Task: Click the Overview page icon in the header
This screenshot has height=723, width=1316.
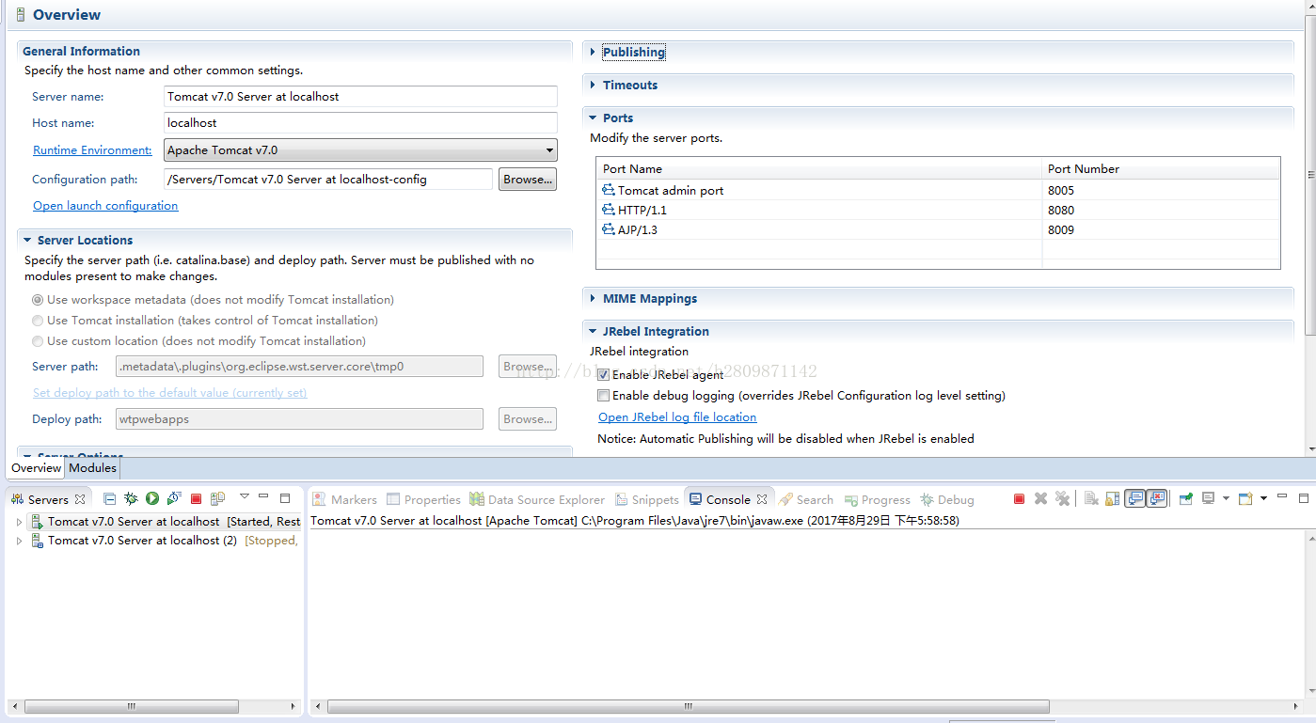Action: (x=21, y=14)
